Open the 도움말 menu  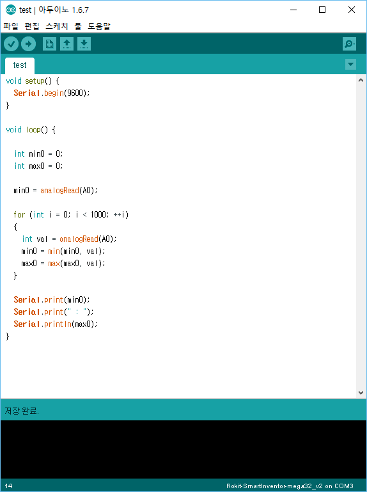[x=99, y=26]
